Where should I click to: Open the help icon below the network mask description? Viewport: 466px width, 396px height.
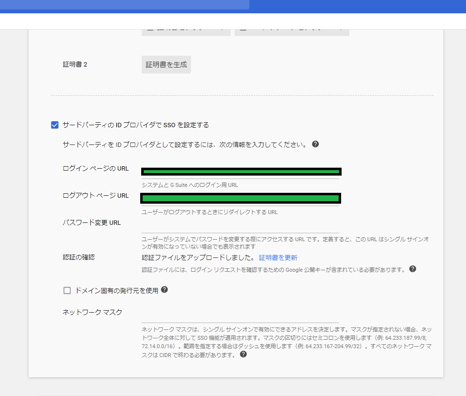coord(242,354)
